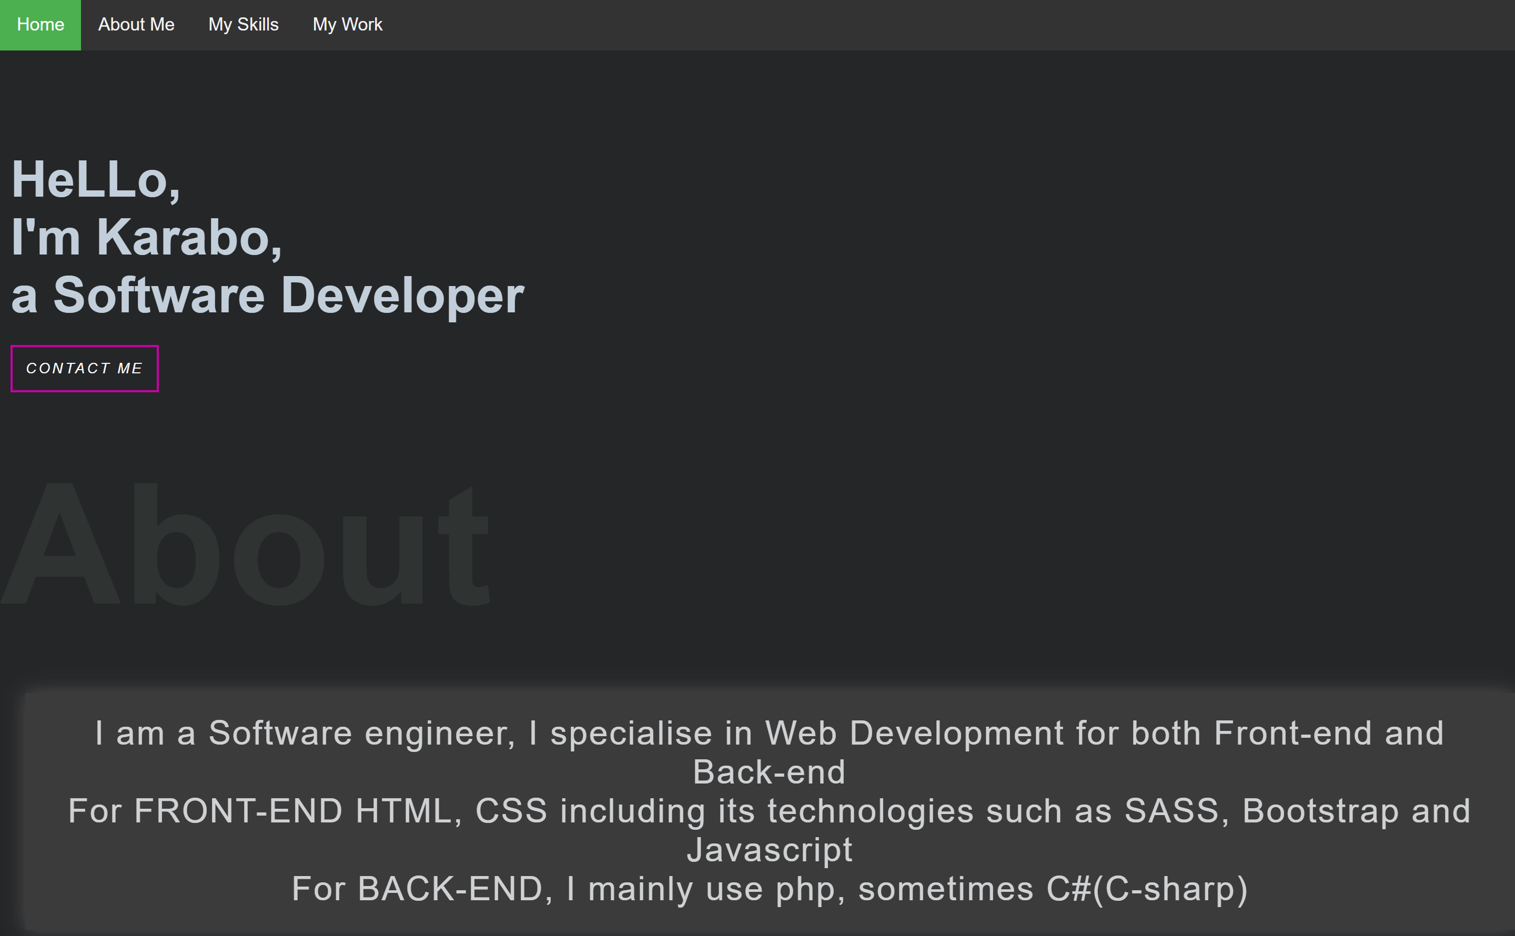Screen dimensions: 1515x936
Task: Click the 'Web Development' phrase in the about text
Action: [914, 734]
